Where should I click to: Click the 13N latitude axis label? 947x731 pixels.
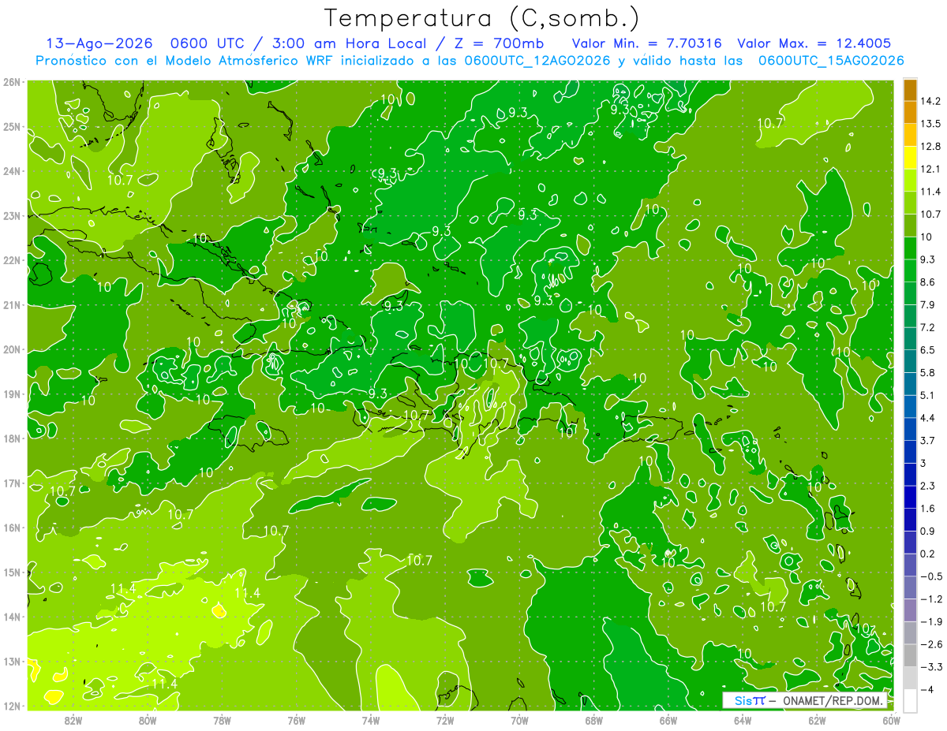tap(11, 661)
